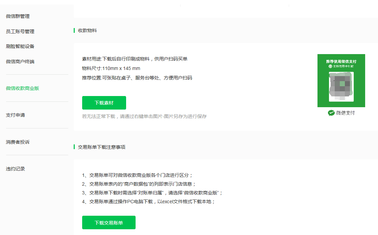
Task: Click the 微信支付 logo icon under the poster
Action: coord(331,113)
